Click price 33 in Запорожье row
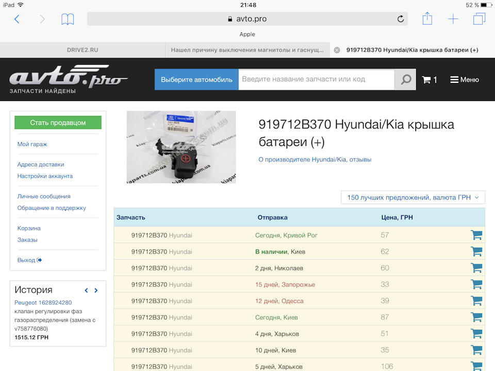This screenshot has width=495, height=371. (385, 284)
